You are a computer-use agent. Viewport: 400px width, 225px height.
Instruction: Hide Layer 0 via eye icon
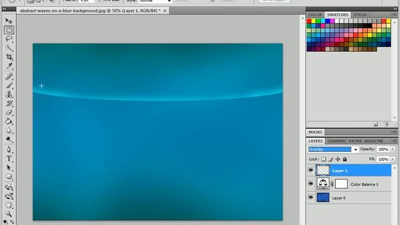coord(311,197)
